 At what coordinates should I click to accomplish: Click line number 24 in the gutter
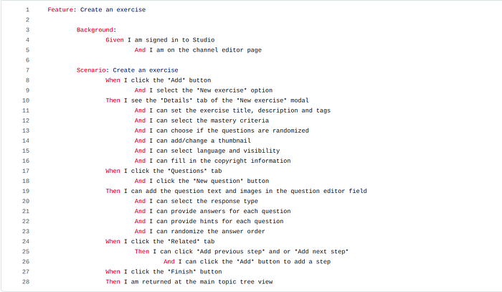[x=26, y=241]
